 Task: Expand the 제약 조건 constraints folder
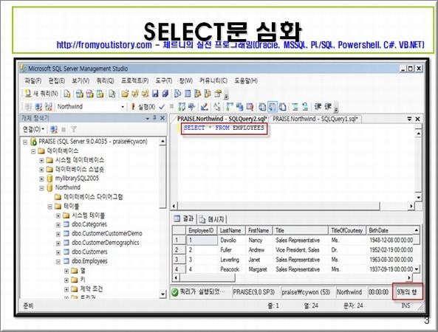click(66, 289)
